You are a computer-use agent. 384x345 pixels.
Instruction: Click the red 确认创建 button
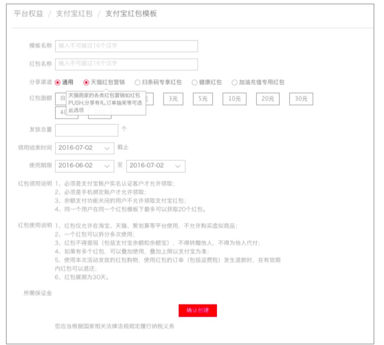click(x=198, y=311)
